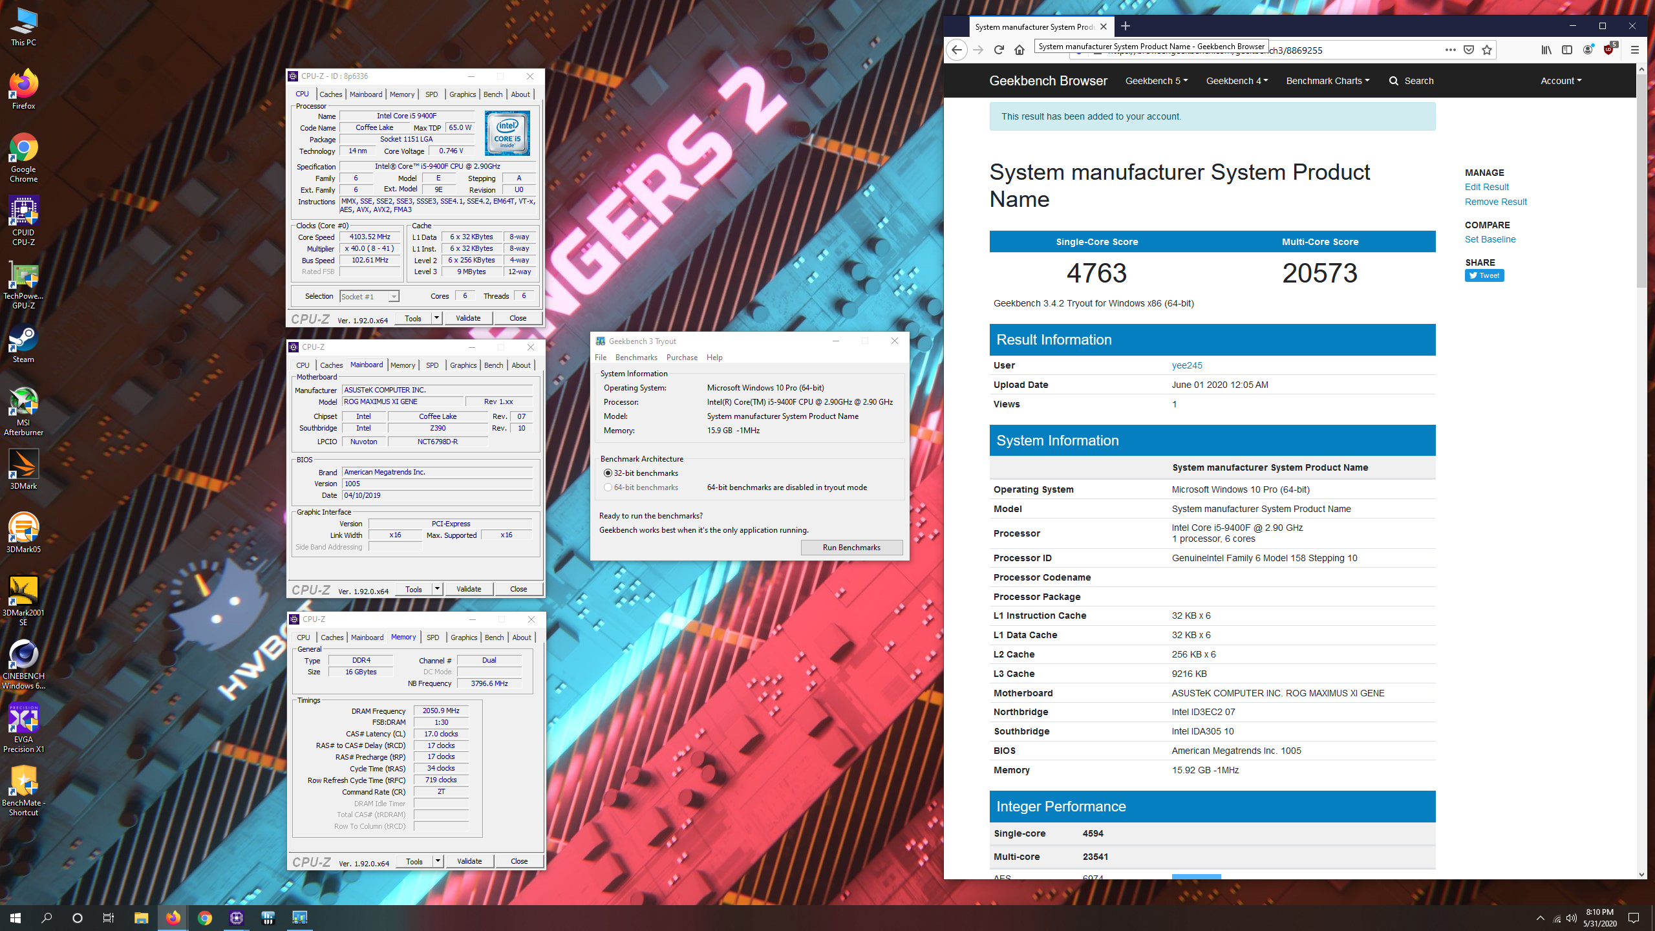Expand Tools arrow in top CPU-Z window
Screen dimensions: 1655x931
[x=437, y=318]
